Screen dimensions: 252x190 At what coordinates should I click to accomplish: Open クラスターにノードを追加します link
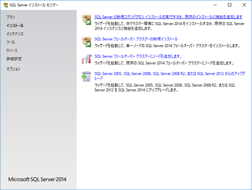[x=138, y=56]
